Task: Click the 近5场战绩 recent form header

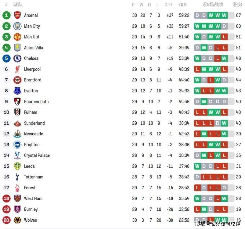Action: tap(213, 5)
